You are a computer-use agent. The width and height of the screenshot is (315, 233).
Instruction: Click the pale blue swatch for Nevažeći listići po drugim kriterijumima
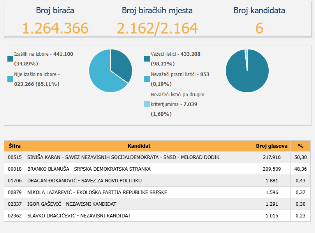pos(147,104)
